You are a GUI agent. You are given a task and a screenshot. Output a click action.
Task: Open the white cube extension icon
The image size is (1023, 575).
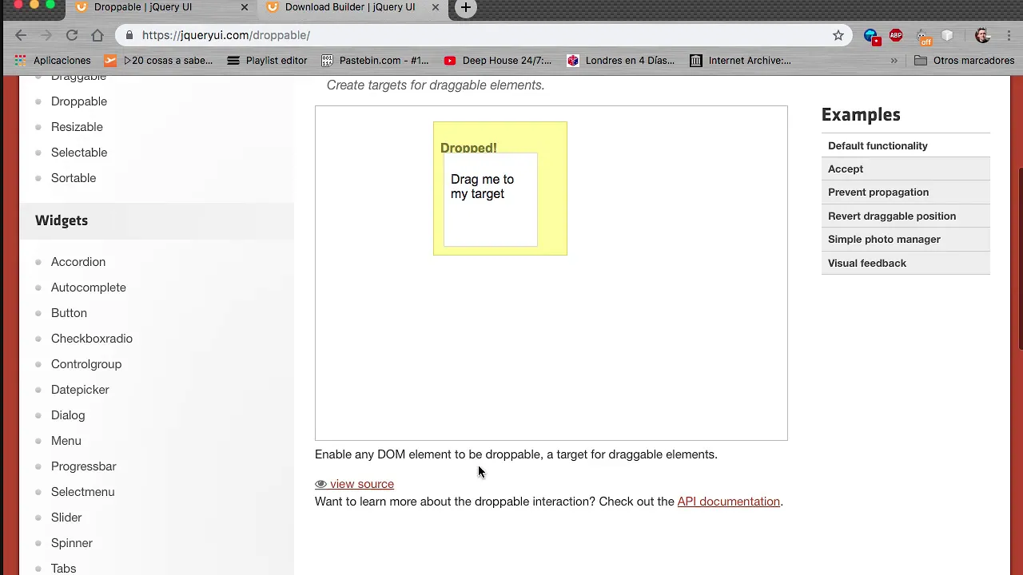tap(948, 35)
